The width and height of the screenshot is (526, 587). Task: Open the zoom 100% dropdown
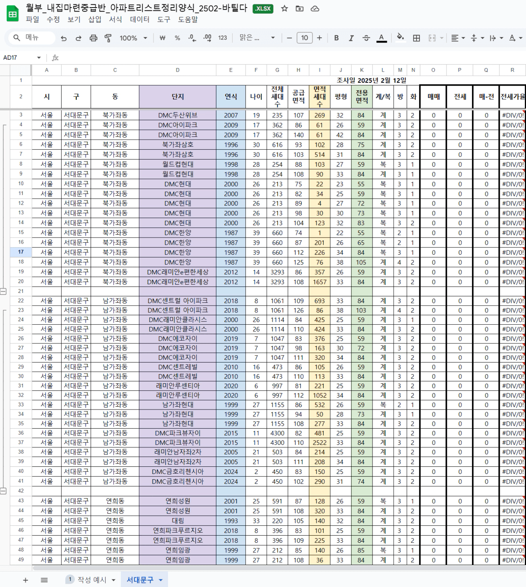134,38
